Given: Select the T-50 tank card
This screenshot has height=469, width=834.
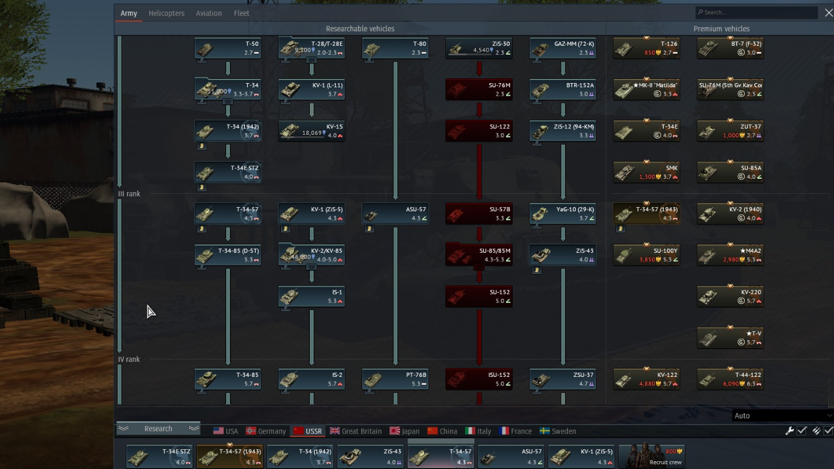Looking at the screenshot, I should tap(228, 48).
